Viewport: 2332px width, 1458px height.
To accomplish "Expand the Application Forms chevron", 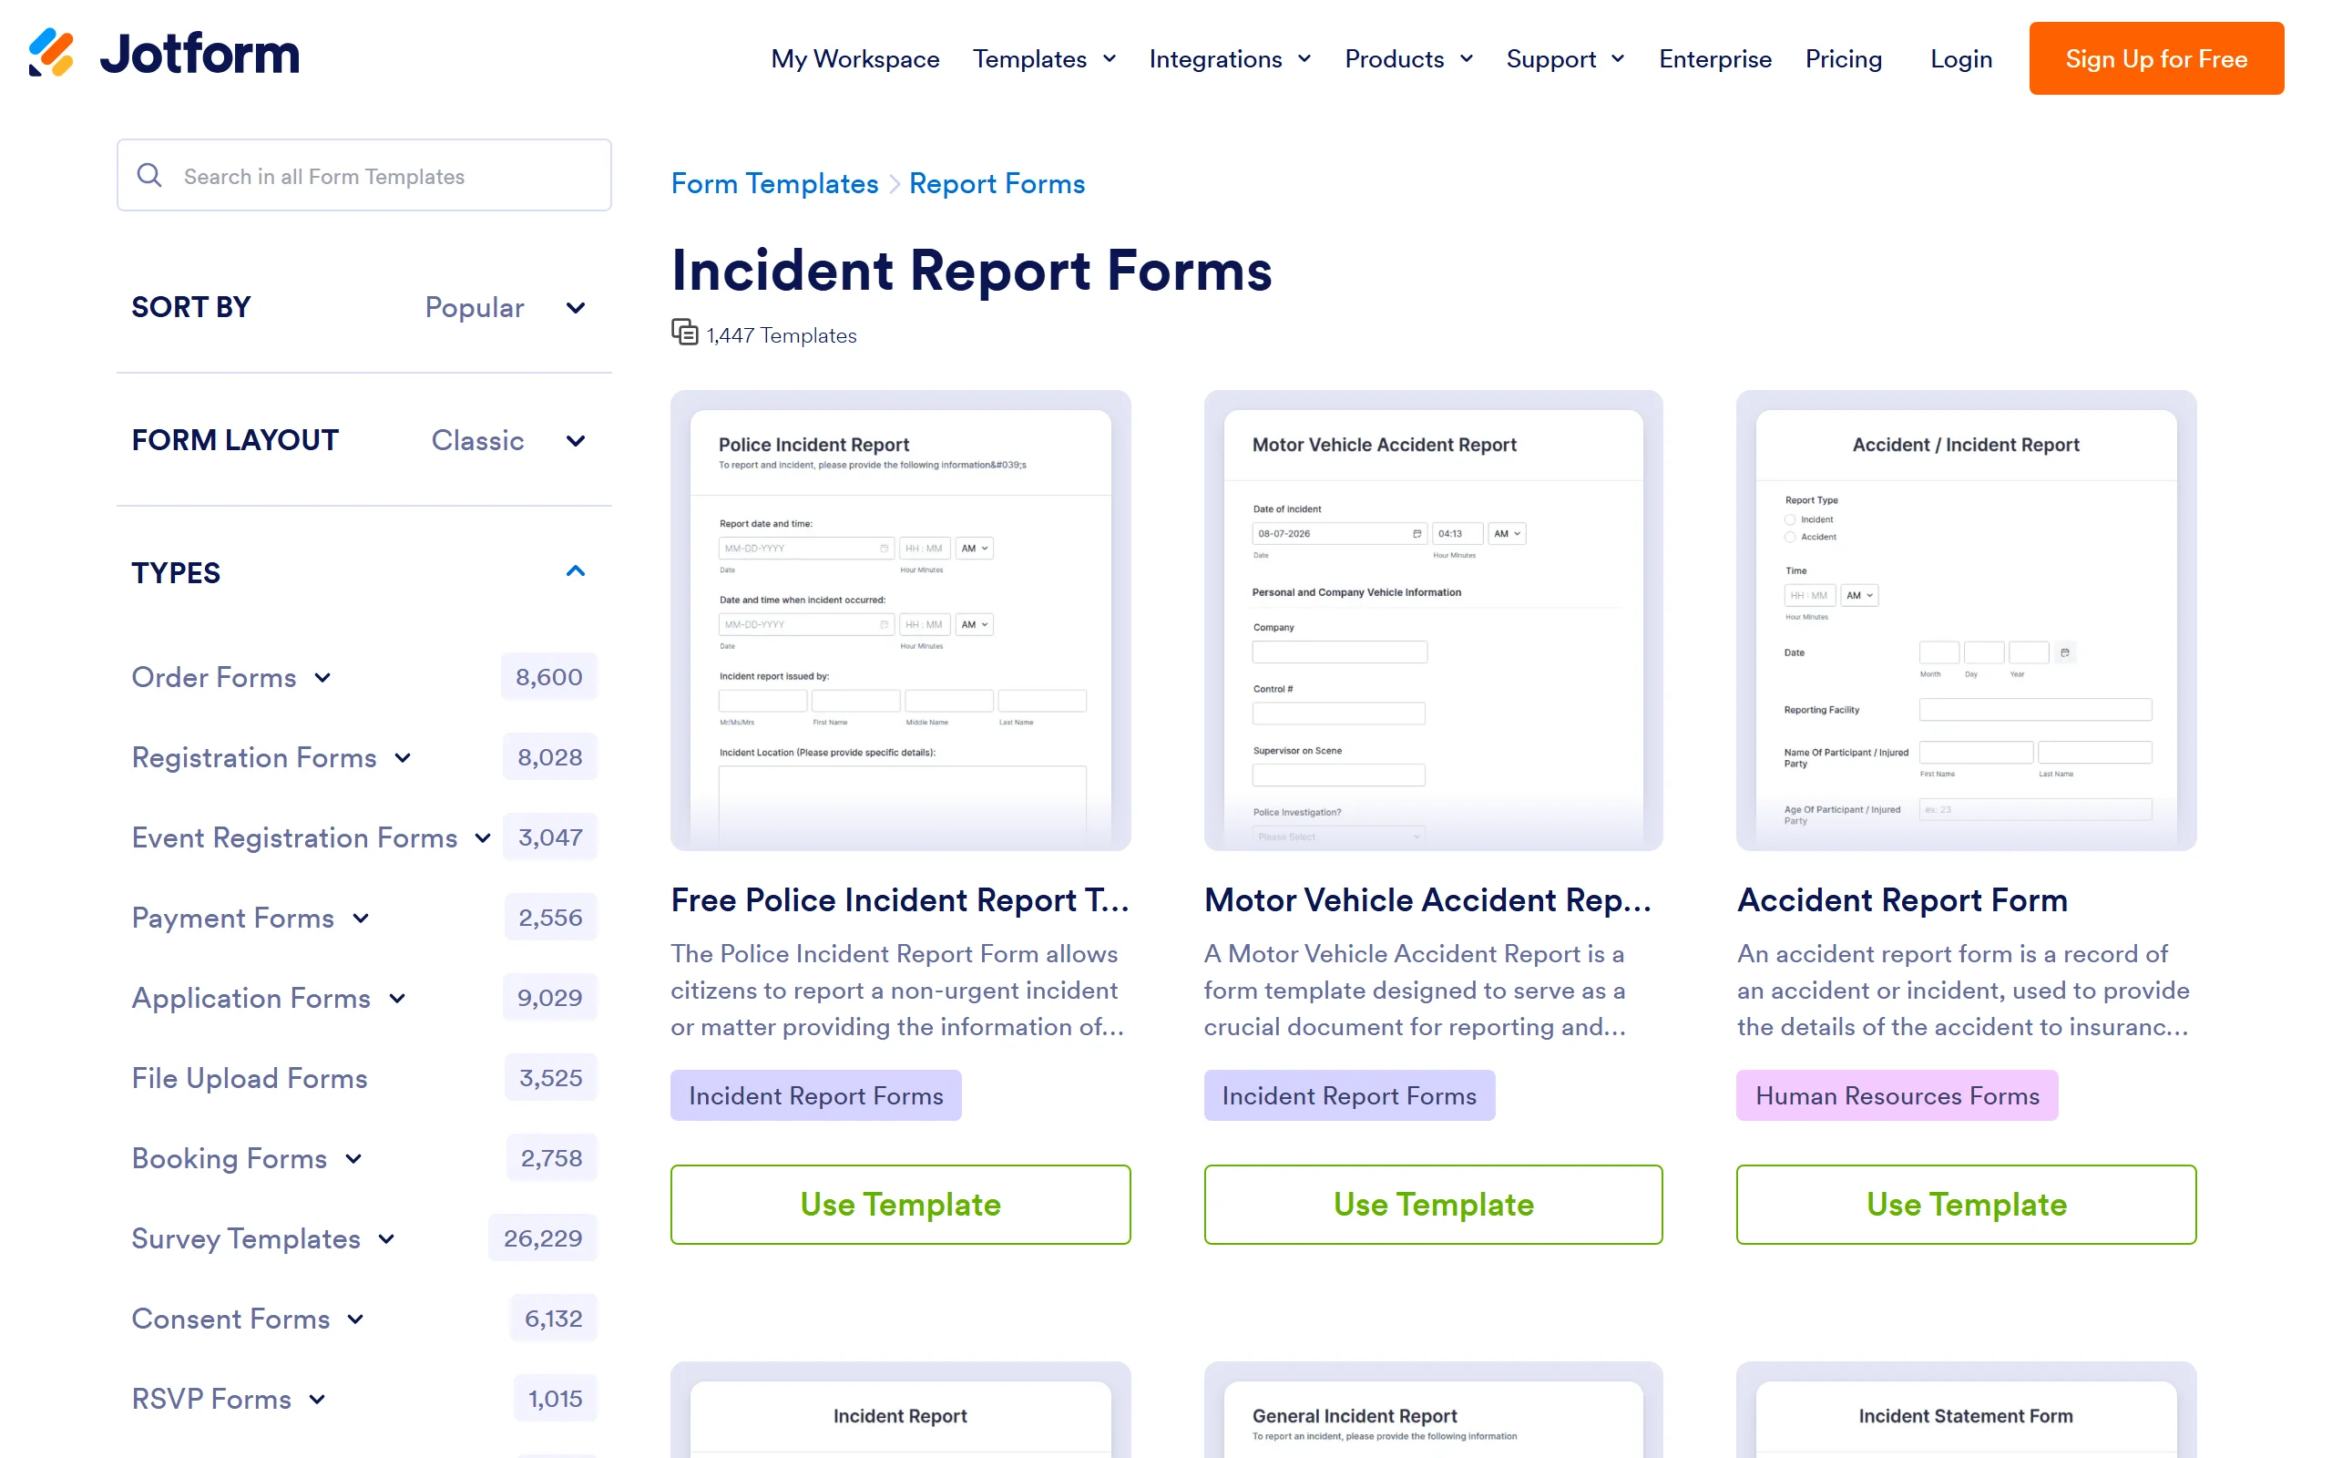I will point(397,998).
